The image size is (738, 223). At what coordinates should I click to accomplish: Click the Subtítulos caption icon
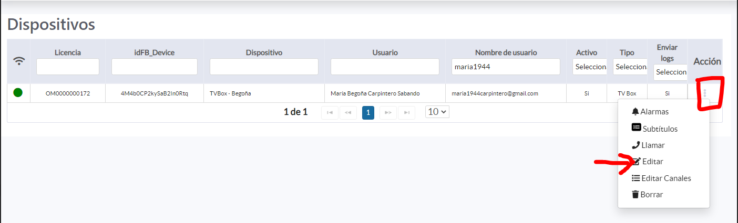click(x=636, y=128)
